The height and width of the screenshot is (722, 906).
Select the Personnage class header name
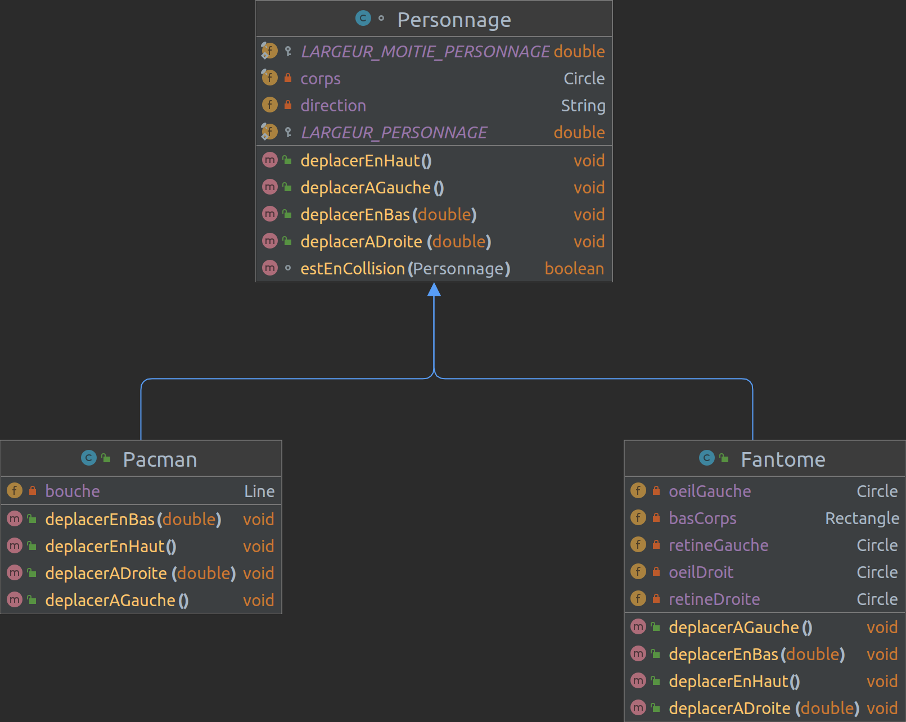(454, 20)
